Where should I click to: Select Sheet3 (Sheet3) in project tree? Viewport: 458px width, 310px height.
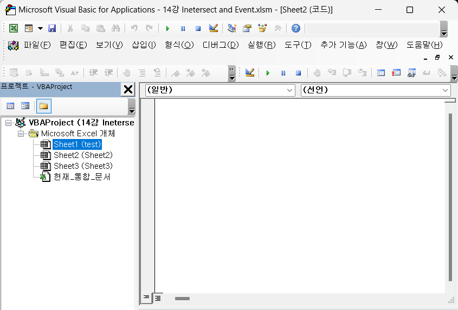coord(83,166)
